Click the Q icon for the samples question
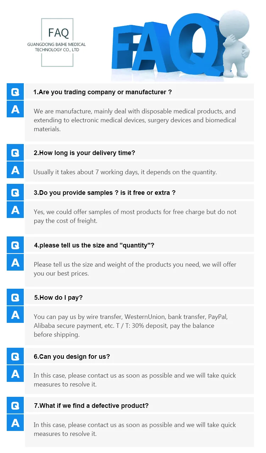266x453 pixels. coord(15,192)
